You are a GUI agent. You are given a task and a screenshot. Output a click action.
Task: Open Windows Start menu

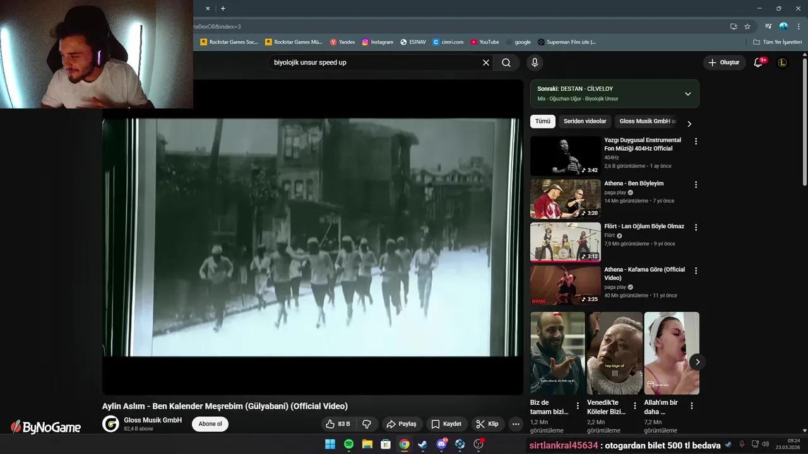pos(330,445)
